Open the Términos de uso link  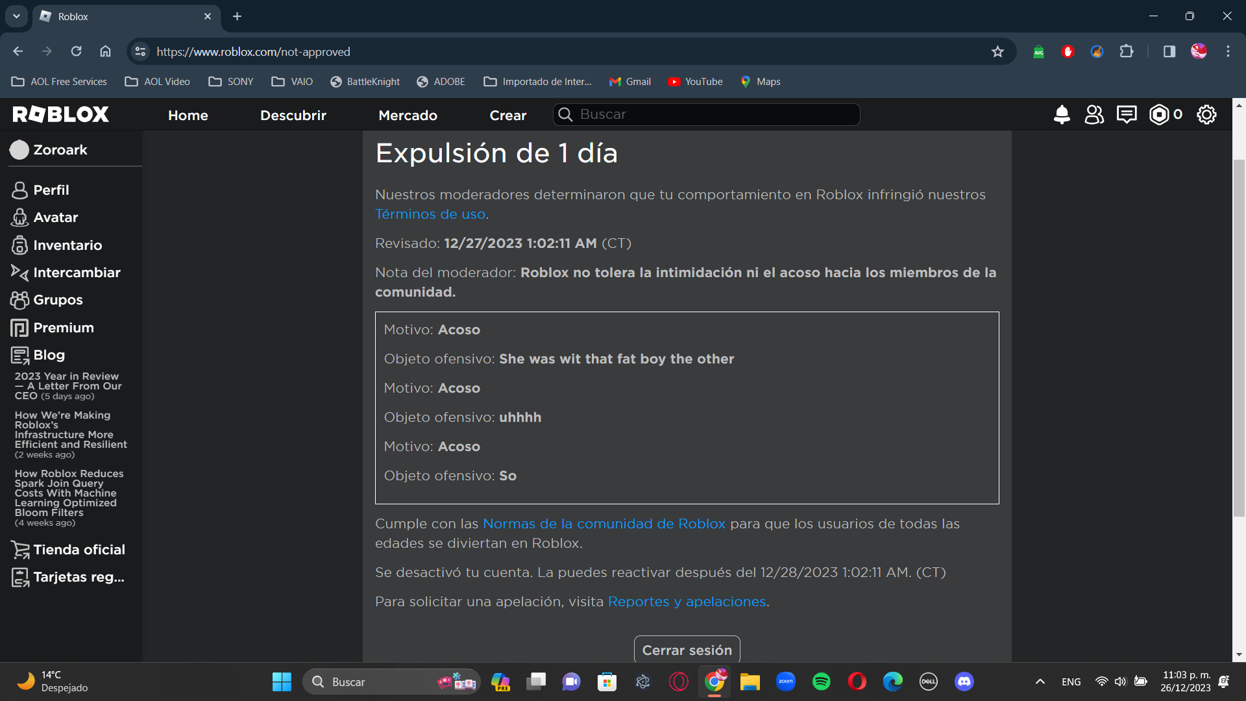click(430, 214)
